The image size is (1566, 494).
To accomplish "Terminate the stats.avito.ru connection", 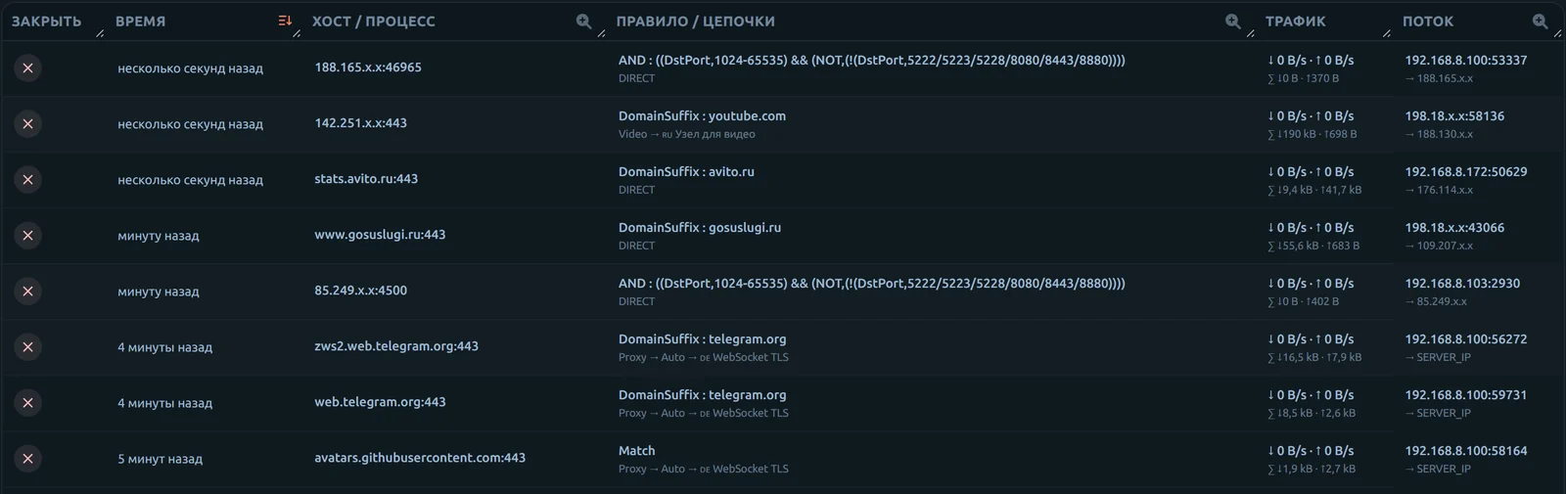I will 27,180.
